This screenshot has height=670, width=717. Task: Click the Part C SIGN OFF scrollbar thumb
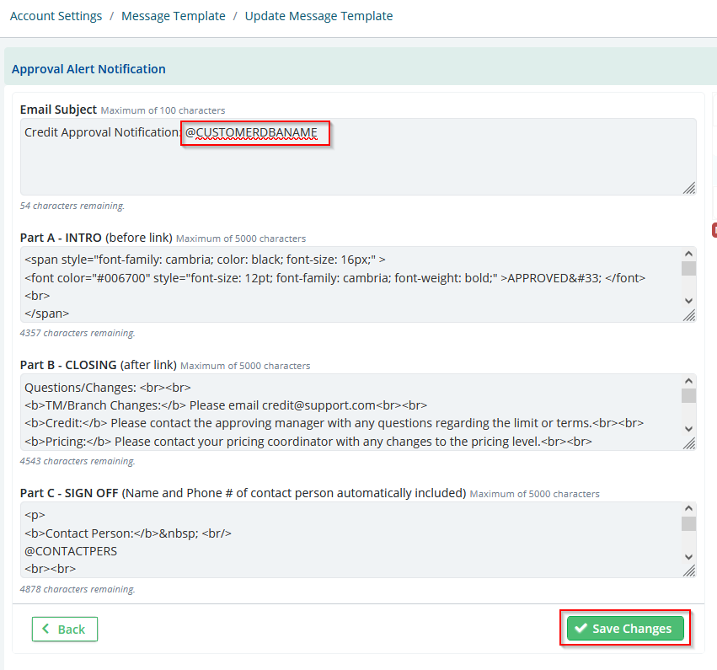pos(688,523)
